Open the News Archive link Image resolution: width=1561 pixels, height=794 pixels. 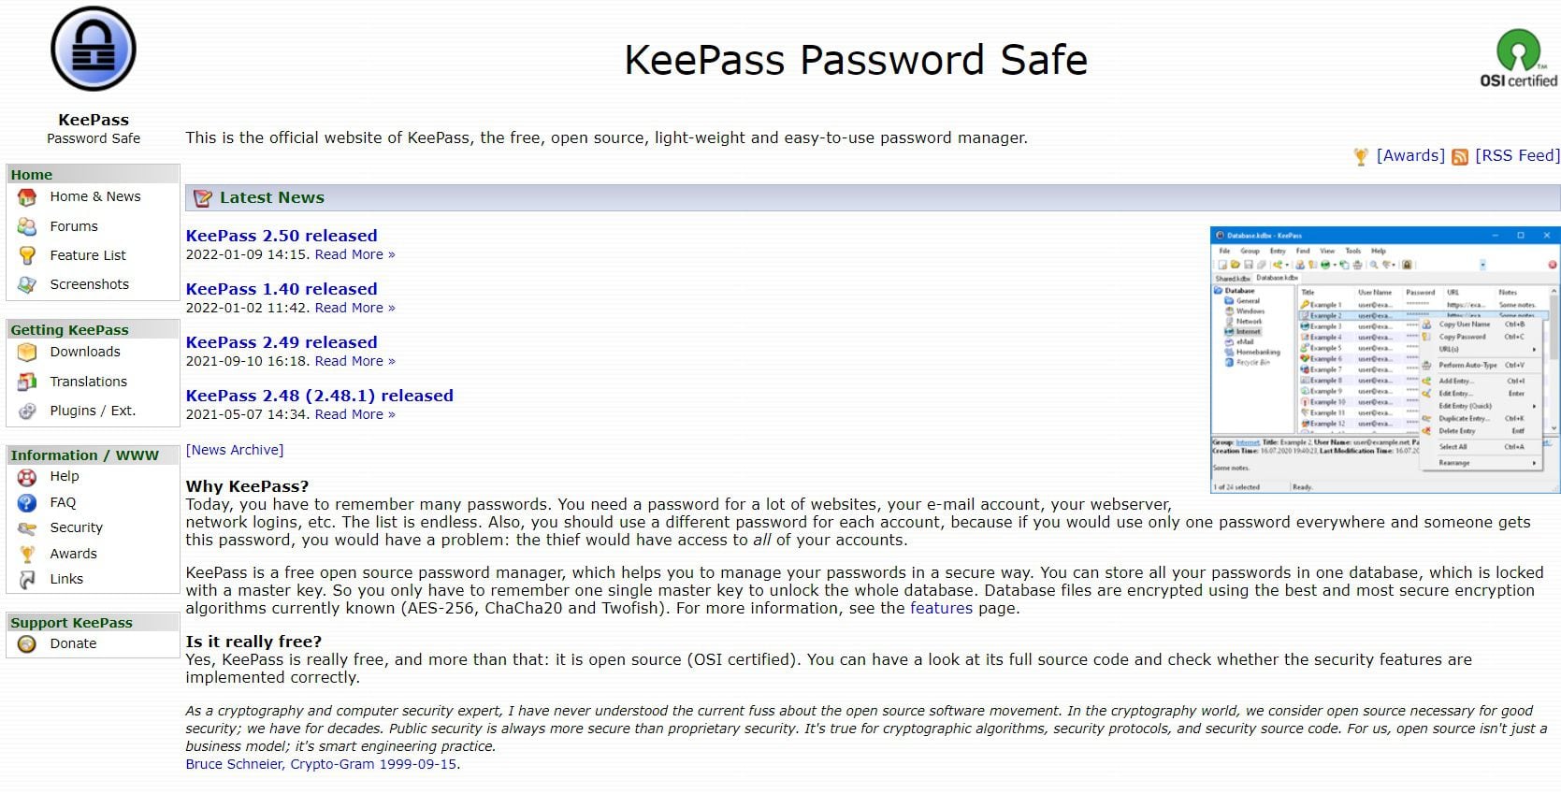pyautogui.click(x=235, y=450)
